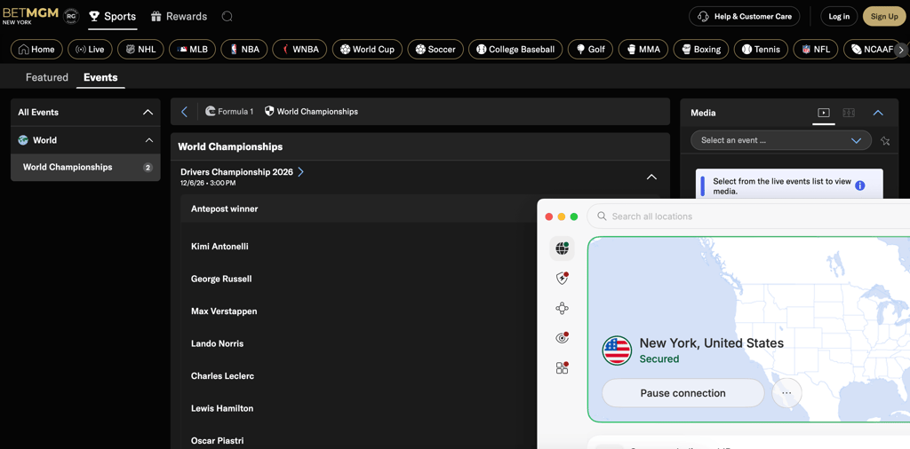Open the Sports tab
This screenshot has height=449, width=910.
[113, 16]
